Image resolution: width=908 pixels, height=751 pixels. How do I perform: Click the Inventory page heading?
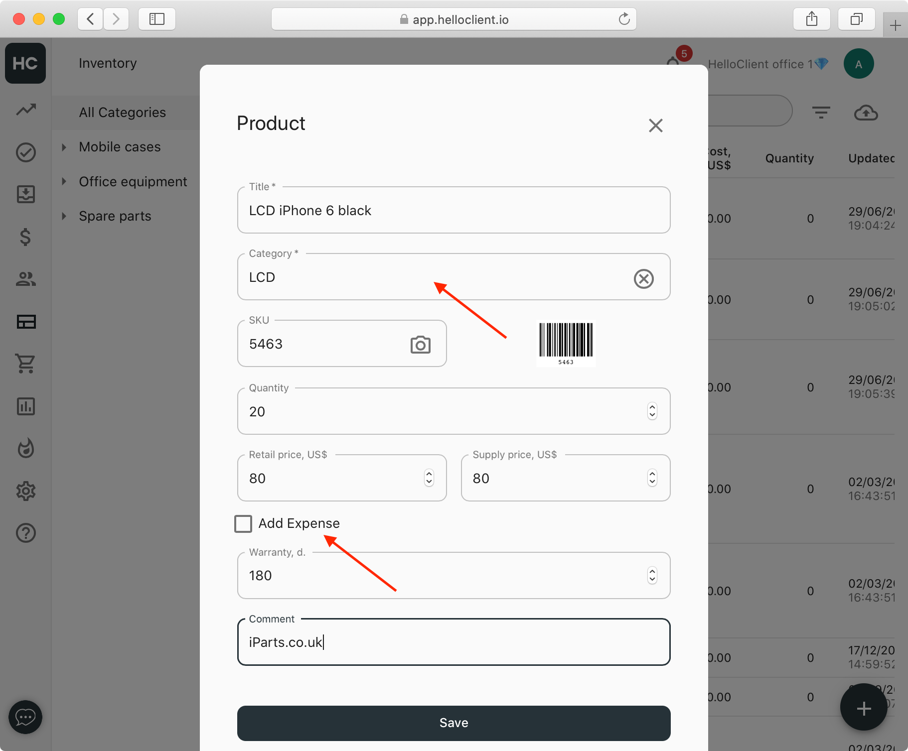point(108,63)
